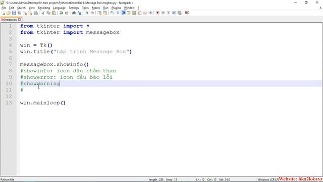
Task: Toggle file monitoring with the eye icon
Action: point(150,13)
